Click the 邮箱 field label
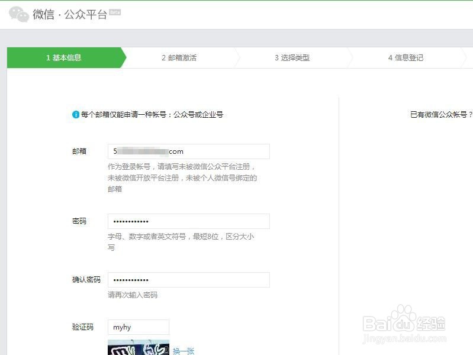This screenshot has width=473, height=355. pos(79,151)
